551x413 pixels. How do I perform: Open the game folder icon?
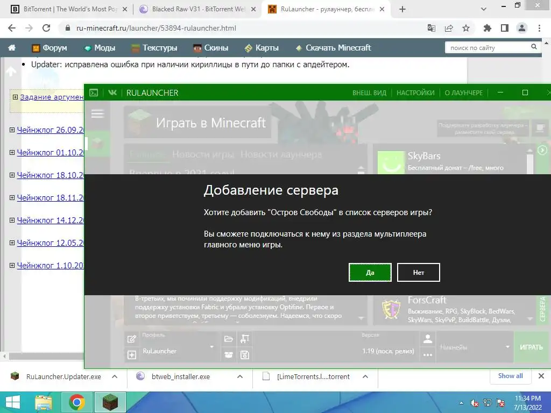228,339
